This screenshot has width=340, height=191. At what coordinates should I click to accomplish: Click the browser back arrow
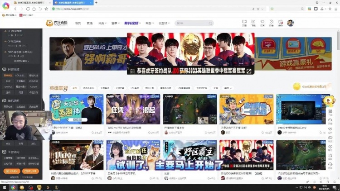click(15, 9)
